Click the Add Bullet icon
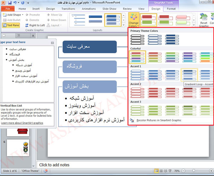The image size is (214, 176). [x=12, y=20]
